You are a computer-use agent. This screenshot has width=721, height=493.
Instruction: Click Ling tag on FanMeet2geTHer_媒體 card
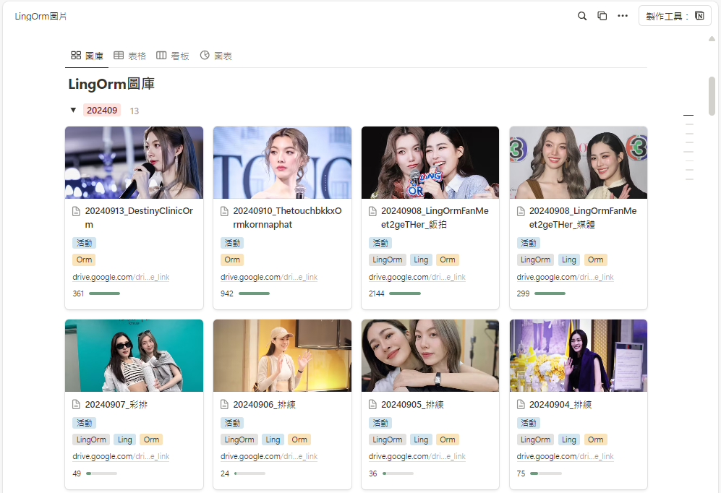pyautogui.click(x=569, y=260)
